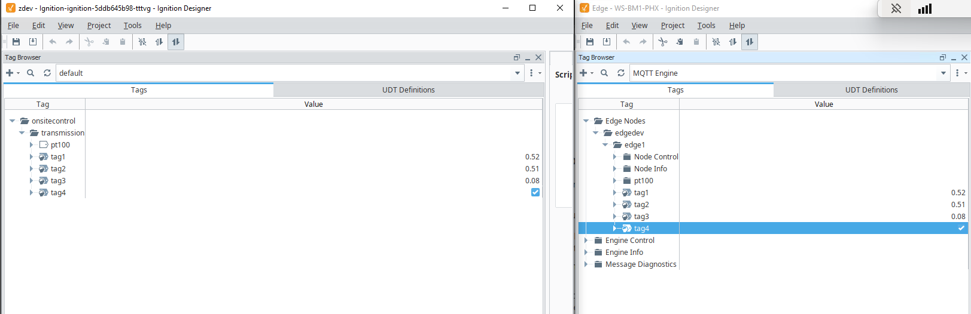Float the zdev Tag Browser panel
Viewport: 971px width, 314px height.
click(517, 57)
